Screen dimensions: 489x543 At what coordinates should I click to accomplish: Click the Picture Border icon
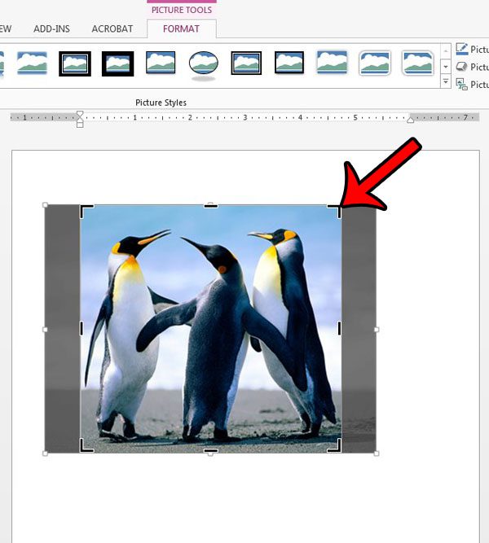point(462,50)
